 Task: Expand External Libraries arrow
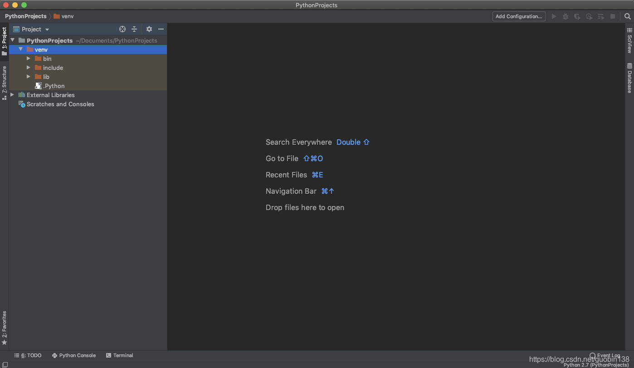click(x=12, y=95)
